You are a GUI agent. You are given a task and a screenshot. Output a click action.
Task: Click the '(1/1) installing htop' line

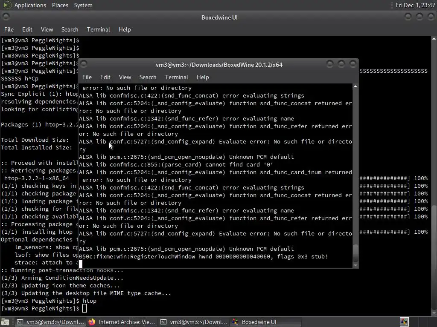(37, 232)
